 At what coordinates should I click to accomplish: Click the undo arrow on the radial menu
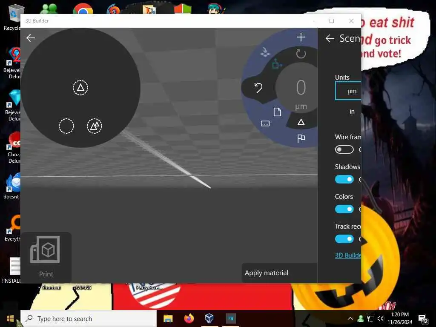(258, 88)
